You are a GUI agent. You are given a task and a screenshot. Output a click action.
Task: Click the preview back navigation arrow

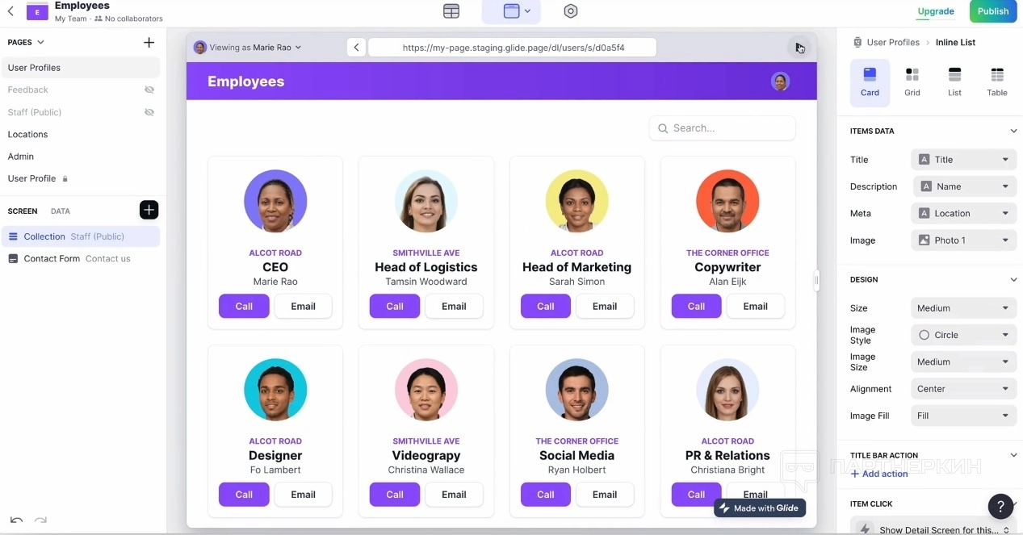coord(356,48)
